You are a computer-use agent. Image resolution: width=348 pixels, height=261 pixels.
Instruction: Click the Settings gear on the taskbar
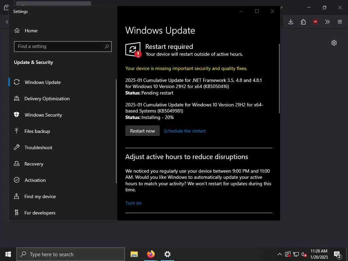[167, 254]
